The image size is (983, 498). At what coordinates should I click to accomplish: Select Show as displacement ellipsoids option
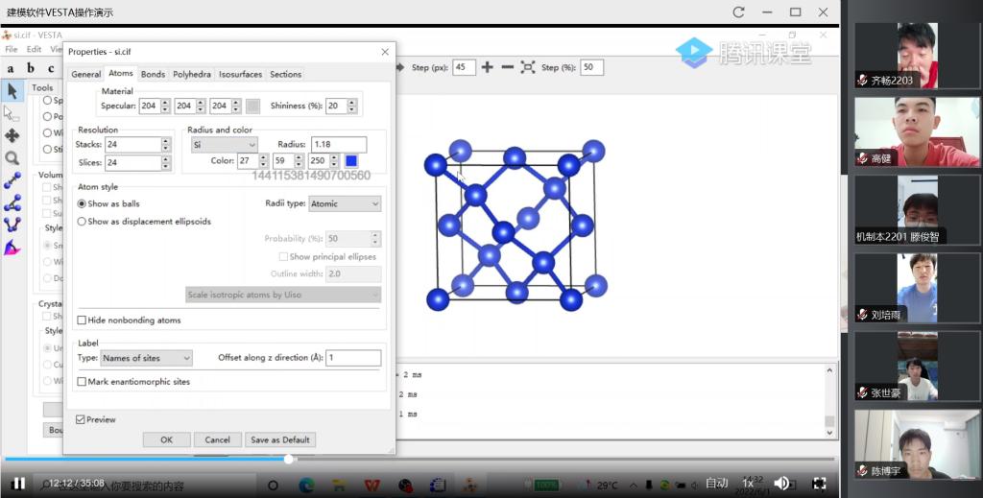click(82, 222)
